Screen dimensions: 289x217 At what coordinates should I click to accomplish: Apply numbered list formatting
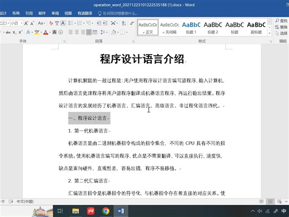79,23
